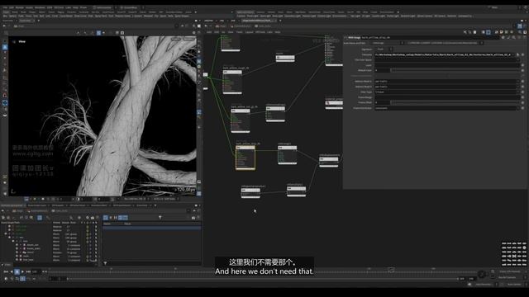Jump to the first frame in playbar

pos(6,271)
